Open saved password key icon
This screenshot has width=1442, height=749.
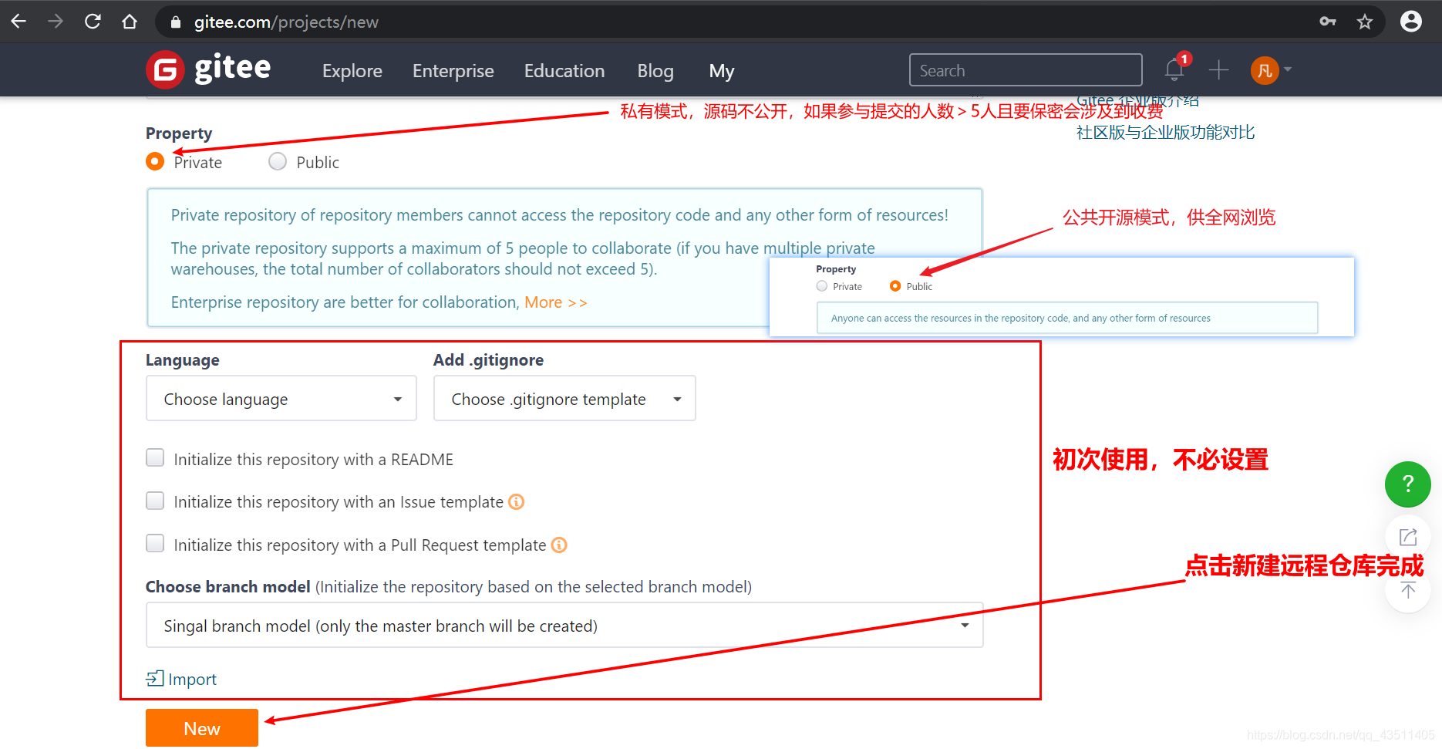coord(1328,22)
